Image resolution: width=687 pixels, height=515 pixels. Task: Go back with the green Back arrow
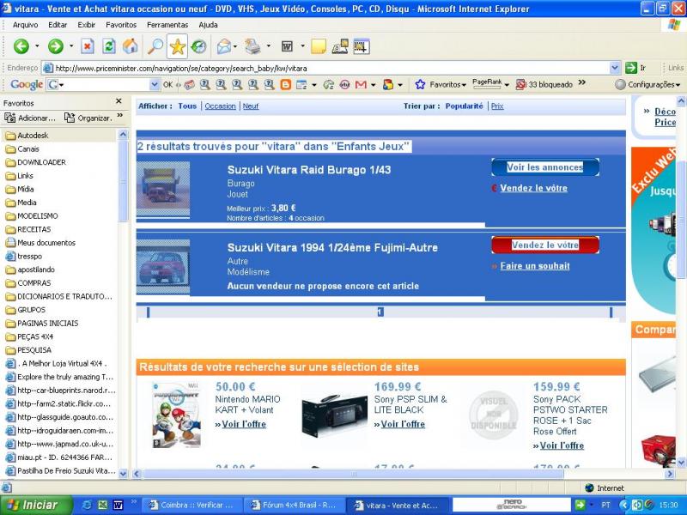[21, 46]
